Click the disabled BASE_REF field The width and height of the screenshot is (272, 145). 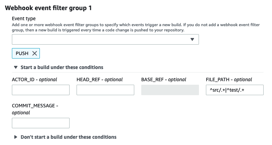click(170, 90)
